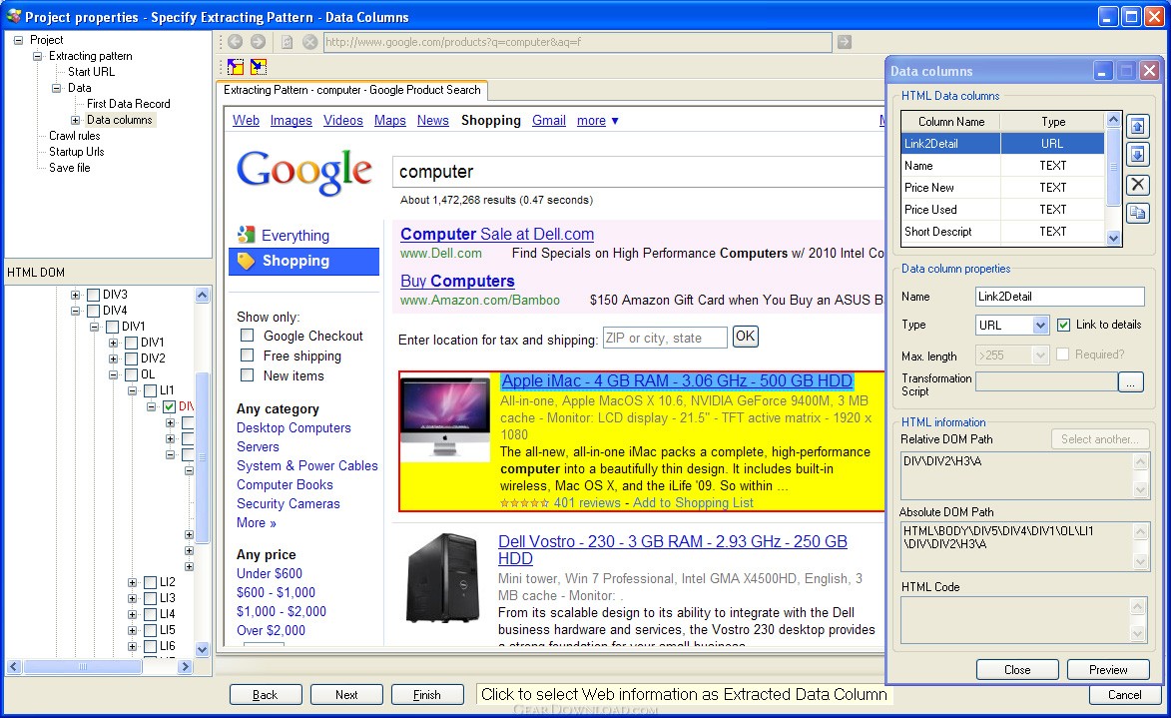
Task: Click the DOM tree horizontal scrollbar thumb
Action: click(x=82, y=666)
